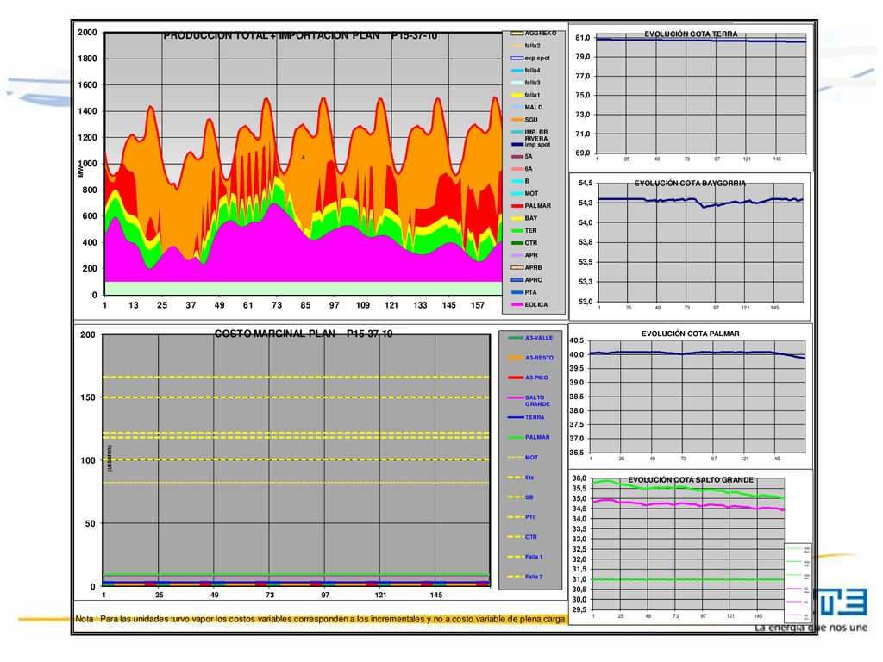Screen dimensions: 883x662
Task: Click the green TER legend swatch
Action: [x=517, y=231]
